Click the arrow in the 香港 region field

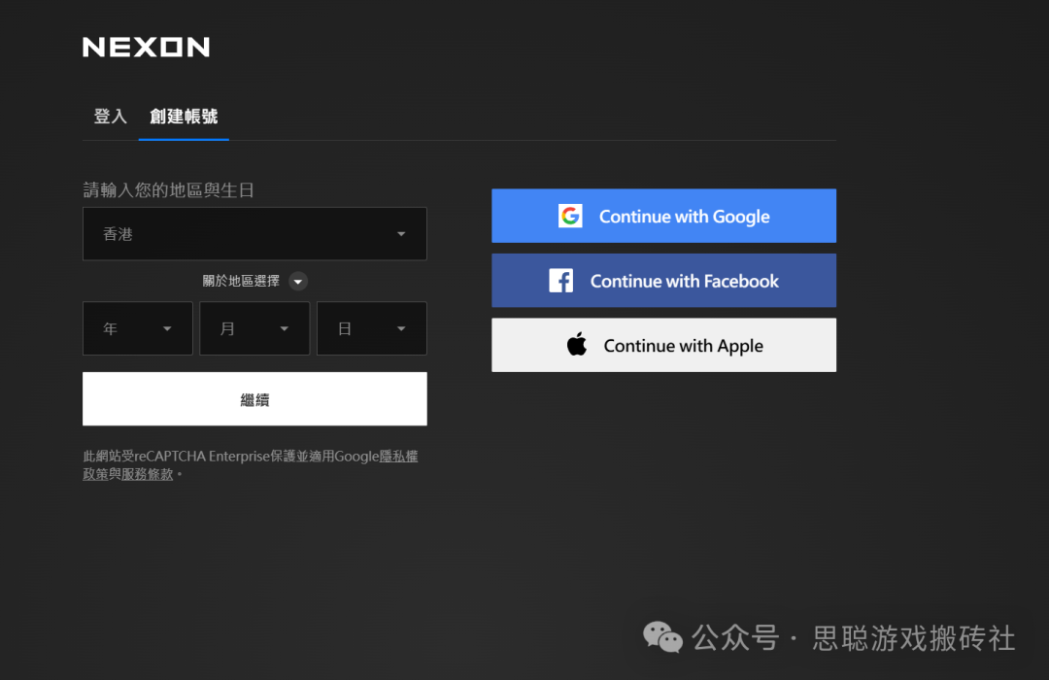[401, 234]
